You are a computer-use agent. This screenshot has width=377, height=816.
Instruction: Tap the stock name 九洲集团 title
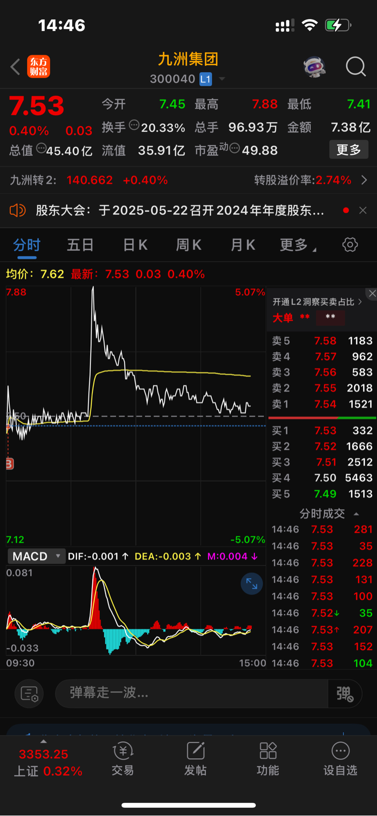click(188, 59)
